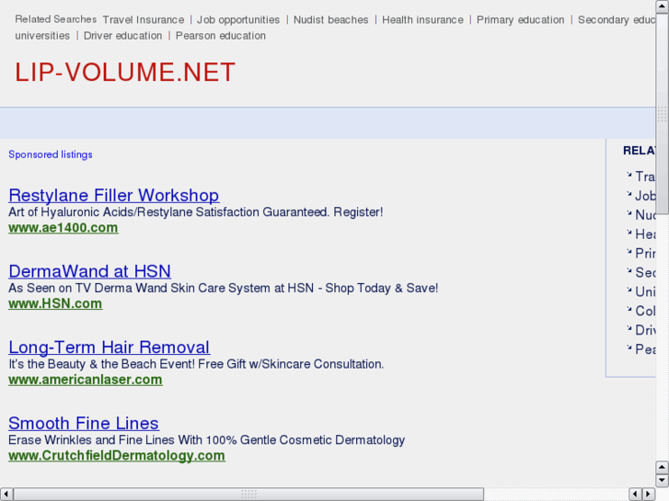The height and width of the screenshot is (501, 669).
Task: Click the sidebar RELA... heading
Action: (640, 151)
